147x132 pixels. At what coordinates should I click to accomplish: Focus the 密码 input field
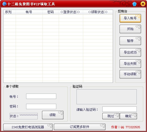[41, 106]
